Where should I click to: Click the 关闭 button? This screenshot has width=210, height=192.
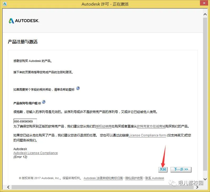163,169
